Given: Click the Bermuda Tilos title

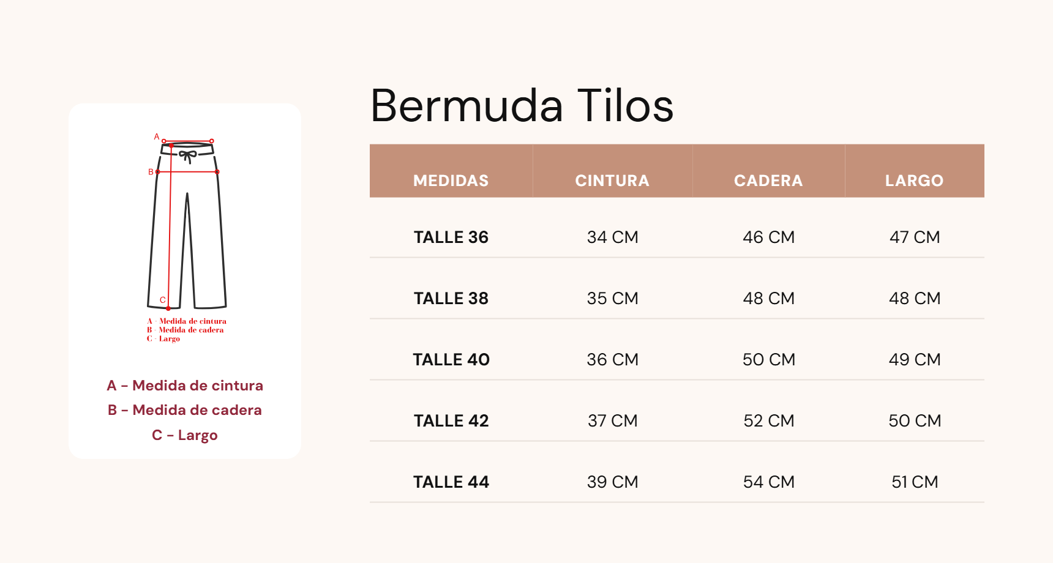Looking at the screenshot, I should (x=522, y=106).
